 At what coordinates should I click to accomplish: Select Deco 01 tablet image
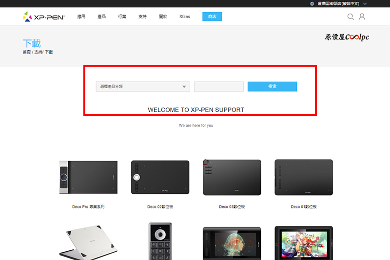304,177
